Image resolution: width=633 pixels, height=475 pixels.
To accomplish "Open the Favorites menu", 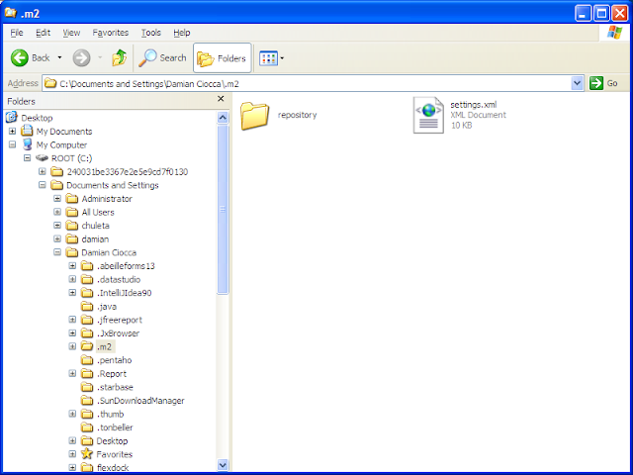I will coord(110,33).
